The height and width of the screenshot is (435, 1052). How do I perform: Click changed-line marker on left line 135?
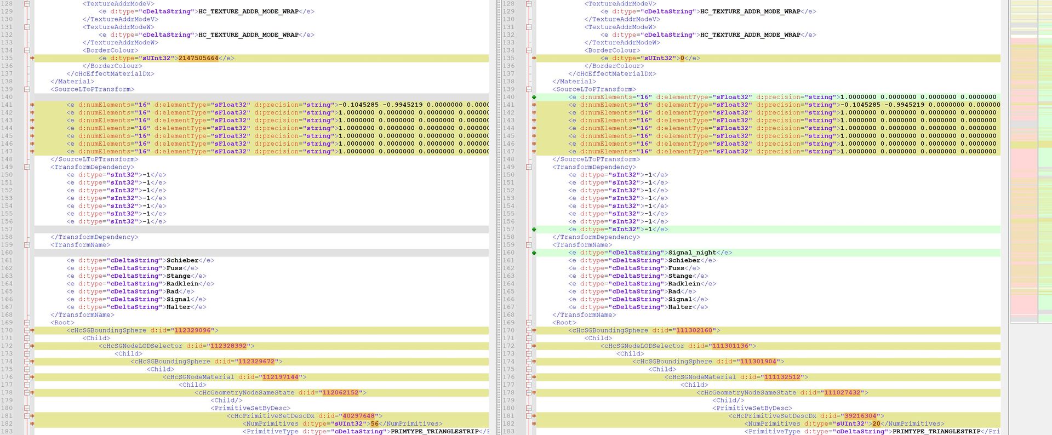(x=32, y=58)
